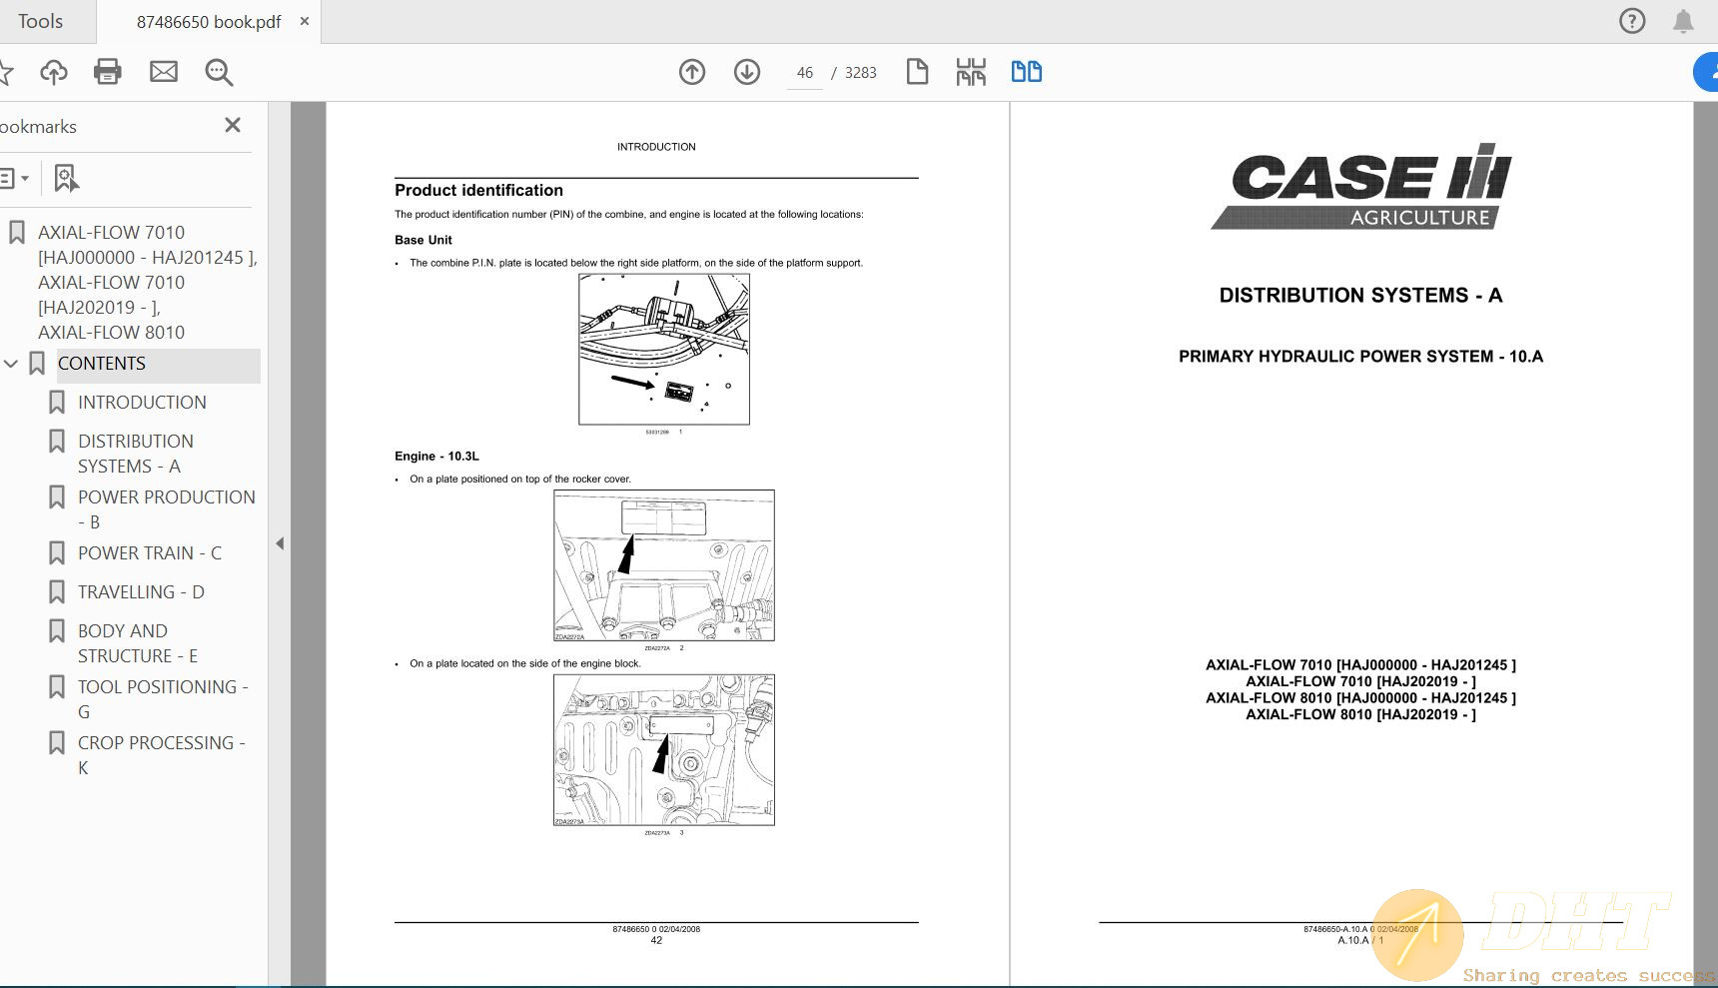1718x988 pixels.
Task: Go to next page arrow
Action: point(747,72)
